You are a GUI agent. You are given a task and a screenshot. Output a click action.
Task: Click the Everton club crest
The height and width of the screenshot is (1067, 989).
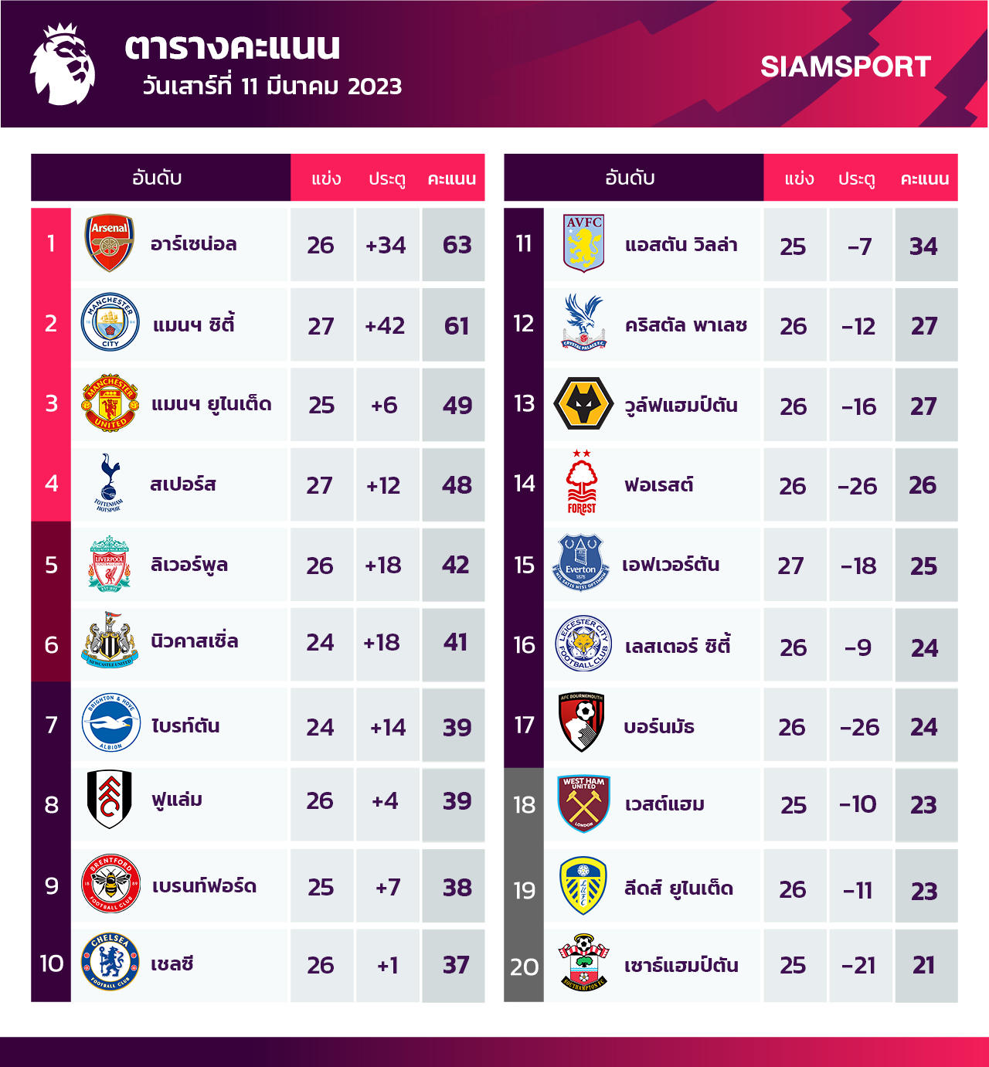581,564
